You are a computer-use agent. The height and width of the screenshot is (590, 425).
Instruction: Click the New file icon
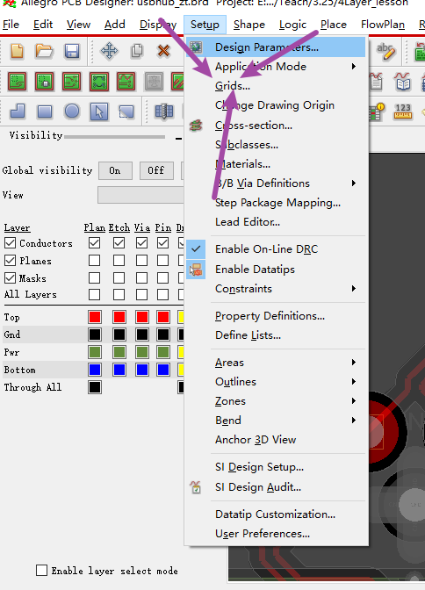pos(17,51)
